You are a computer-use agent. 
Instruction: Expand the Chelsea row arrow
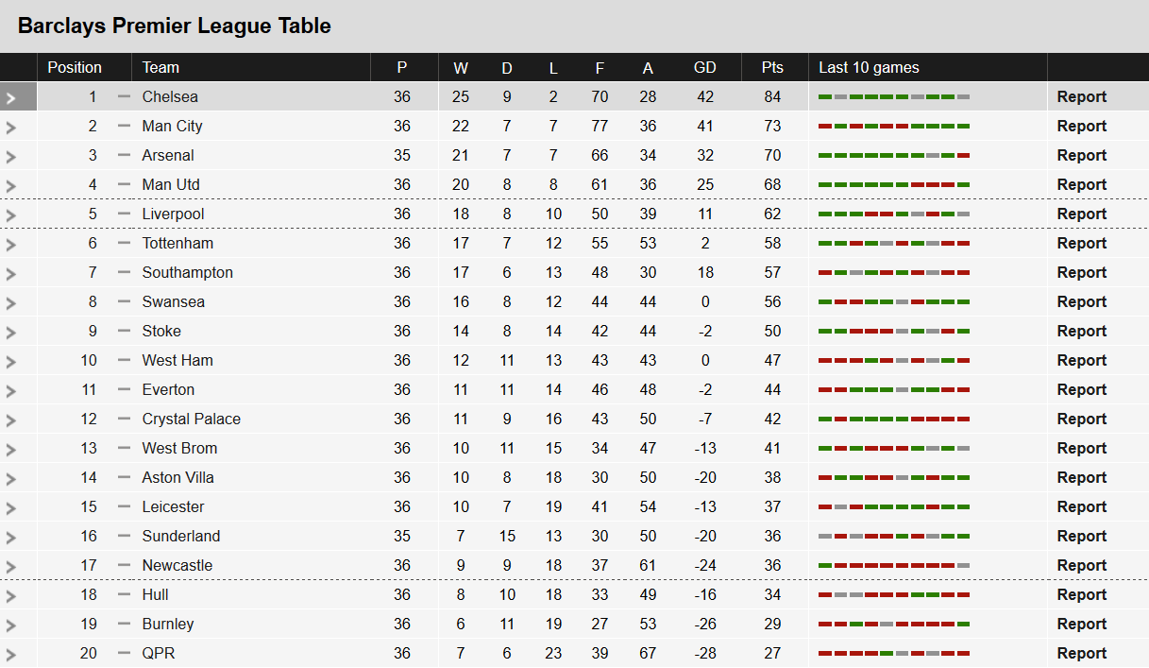tap(11, 97)
